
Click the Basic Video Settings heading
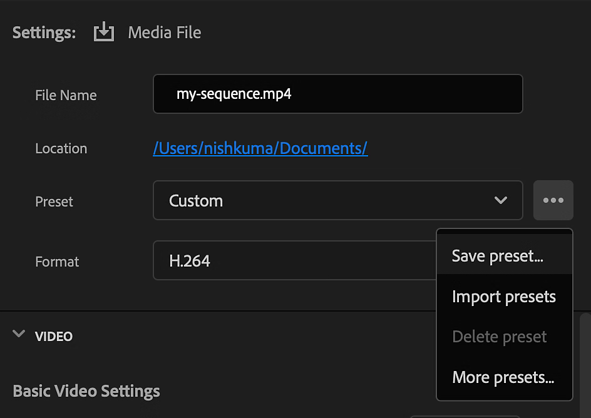(86, 391)
